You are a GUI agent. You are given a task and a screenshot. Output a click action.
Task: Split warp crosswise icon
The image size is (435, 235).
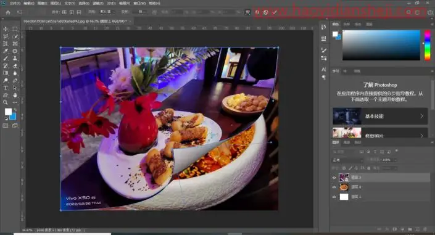click(x=64, y=12)
